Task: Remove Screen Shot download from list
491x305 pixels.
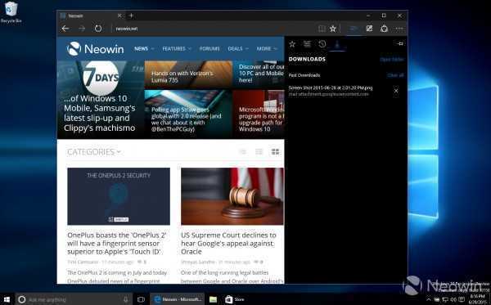Action: pyautogui.click(x=396, y=91)
